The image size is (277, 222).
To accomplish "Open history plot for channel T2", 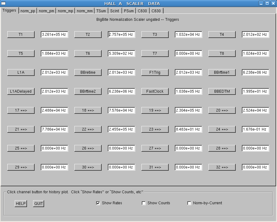I will tap(88, 35).
